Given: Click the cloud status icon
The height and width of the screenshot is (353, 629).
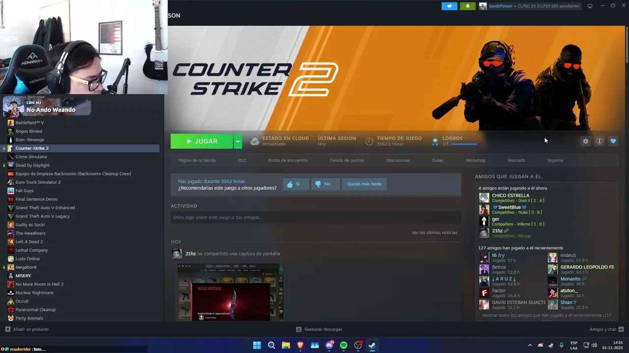Looking at the screenshot, I should [x=255, y=141].
